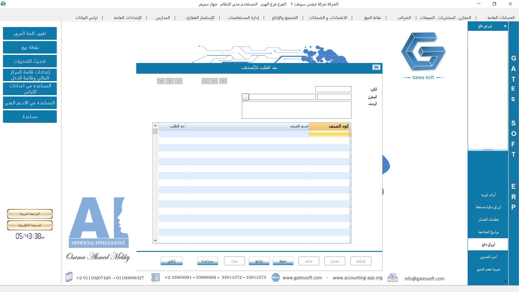Click the مساعدة sidebar button
The height and width of the screenshot is (292, 519).
[x=30, y=117]
